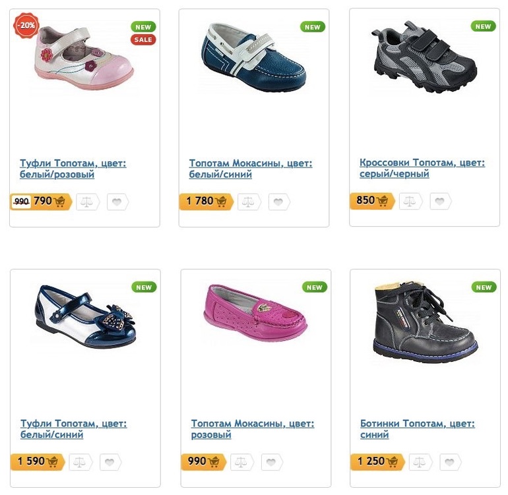
Task: Open Топотам Мокасины розовый link
Action: click(x=253, y=429)
